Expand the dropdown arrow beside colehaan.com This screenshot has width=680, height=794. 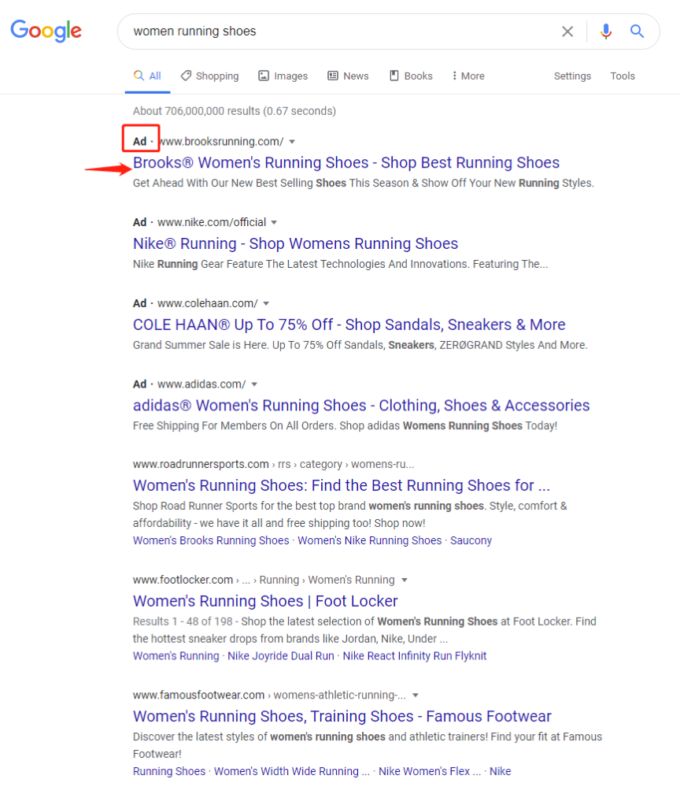point(266,303)
